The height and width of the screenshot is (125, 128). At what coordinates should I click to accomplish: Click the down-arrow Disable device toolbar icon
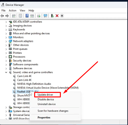(62, 16)
